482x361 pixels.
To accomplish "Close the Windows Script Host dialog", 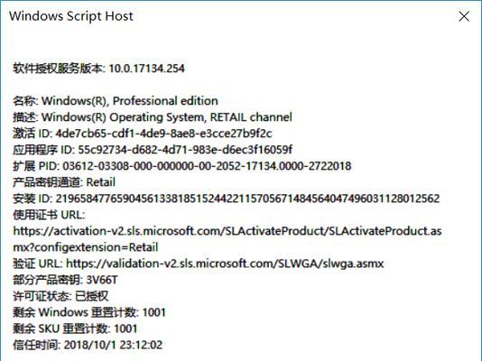I will coord(464,16).
